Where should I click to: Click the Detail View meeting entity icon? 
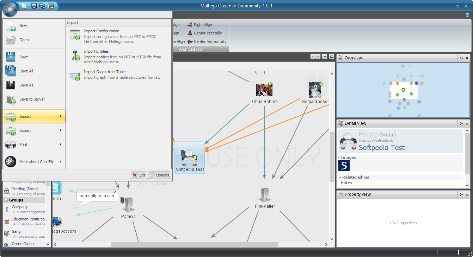pyautogui.click(x=349, y=142)
